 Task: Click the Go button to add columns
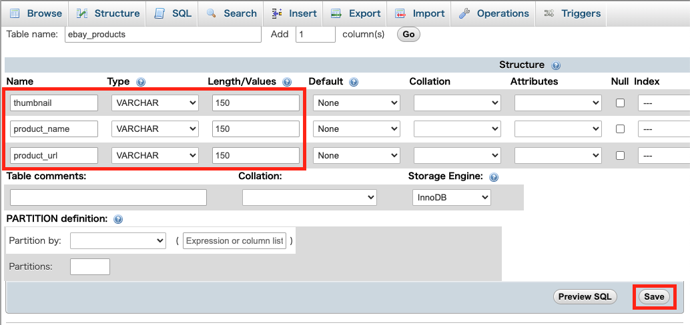tap(408, 34)
